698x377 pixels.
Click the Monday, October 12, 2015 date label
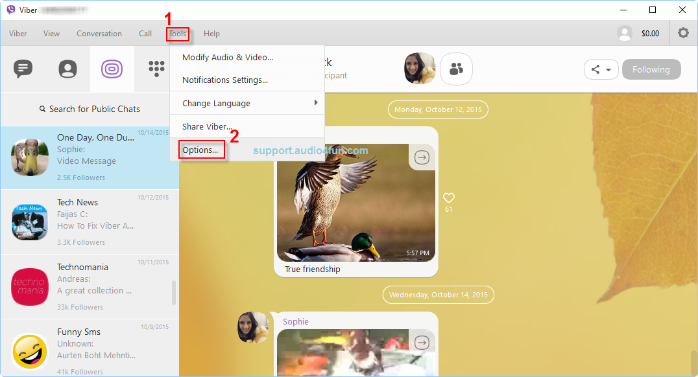pos(438,109)
